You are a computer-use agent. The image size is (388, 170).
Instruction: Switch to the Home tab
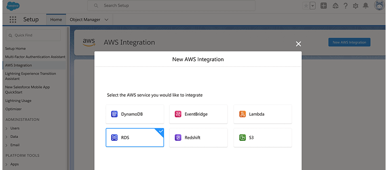pos(56,19)
